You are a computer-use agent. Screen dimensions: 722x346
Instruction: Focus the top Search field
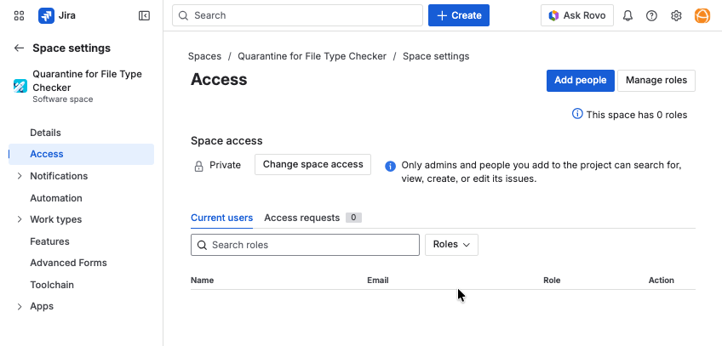pos(297,15)
